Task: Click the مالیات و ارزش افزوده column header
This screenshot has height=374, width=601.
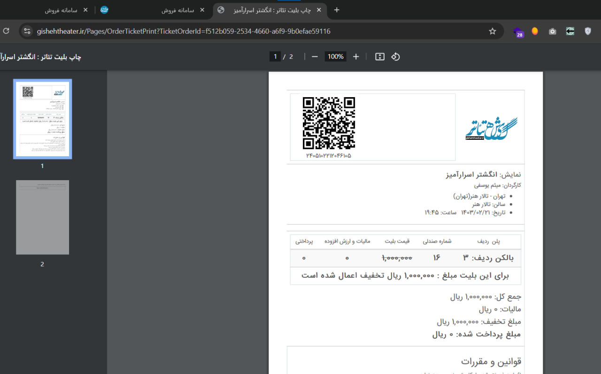Action: click(347, 242)
